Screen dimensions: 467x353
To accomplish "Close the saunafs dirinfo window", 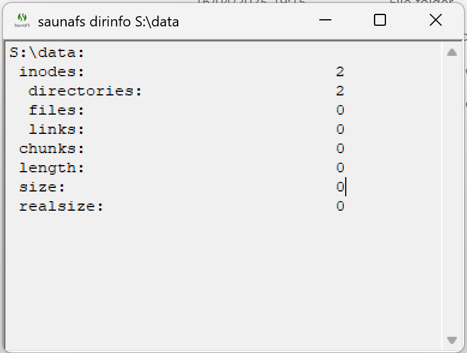I will pos(436,20).
